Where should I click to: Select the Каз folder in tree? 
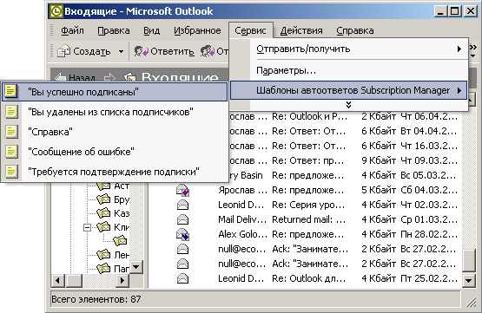[x=113, y=213]
